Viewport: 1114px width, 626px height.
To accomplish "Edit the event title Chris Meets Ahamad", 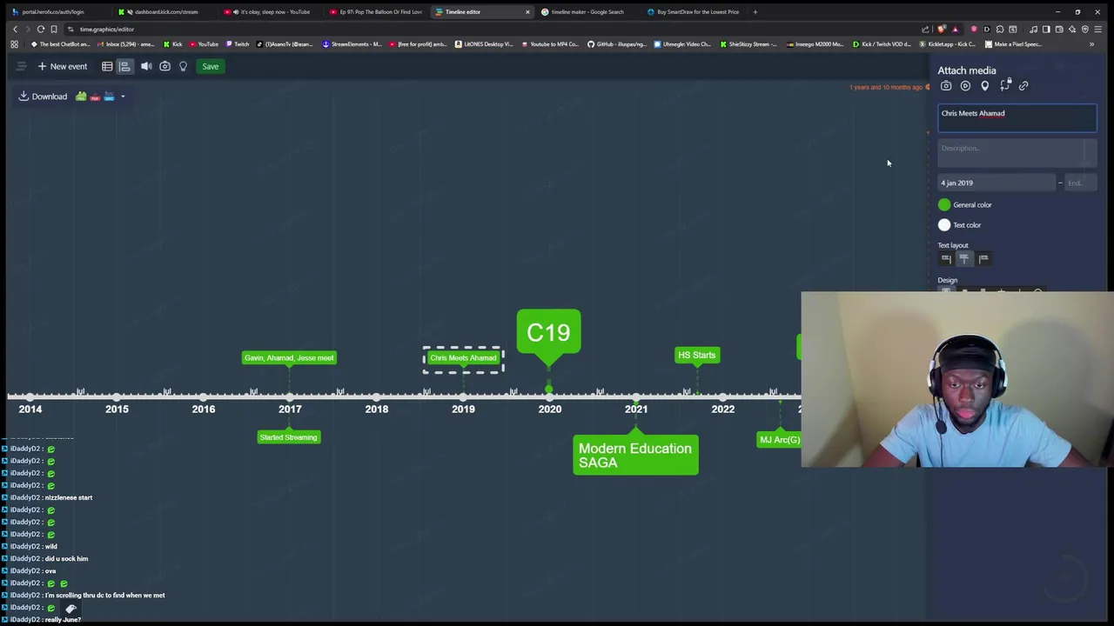I will (x=1017, y=117).
